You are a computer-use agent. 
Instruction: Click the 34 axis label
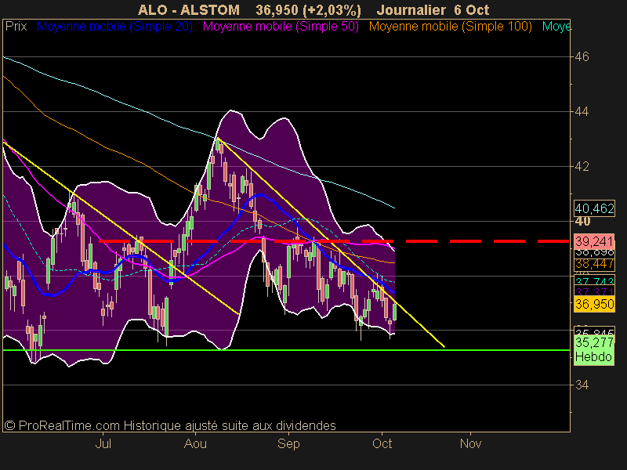(582, 385)
